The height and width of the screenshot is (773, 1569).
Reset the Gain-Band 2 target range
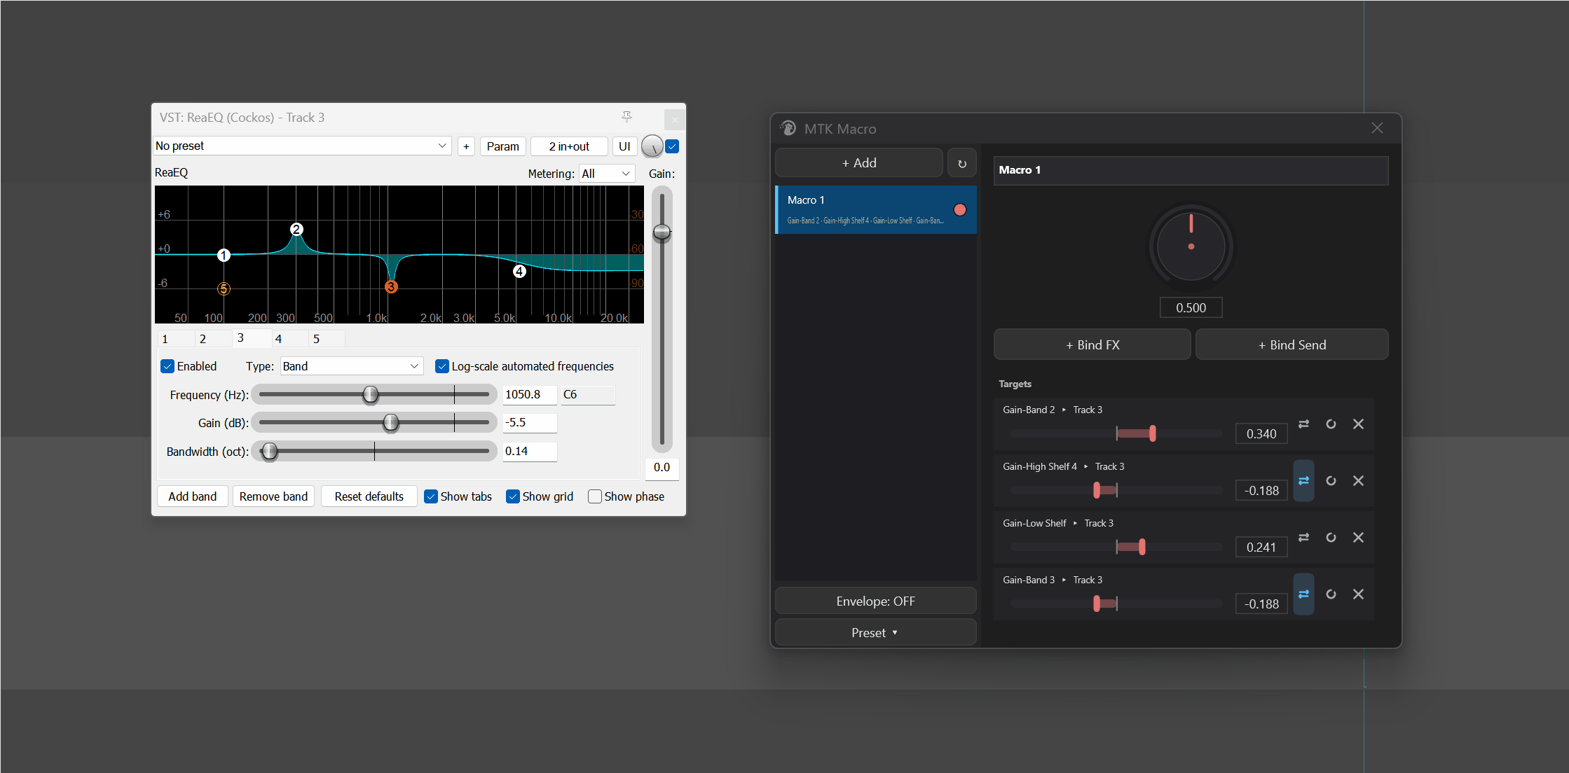pos(1331,424)
